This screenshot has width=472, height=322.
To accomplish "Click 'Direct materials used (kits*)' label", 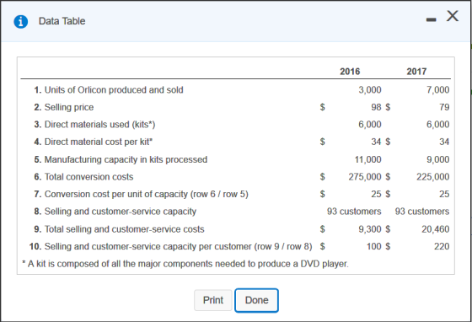I will point(100,124).
